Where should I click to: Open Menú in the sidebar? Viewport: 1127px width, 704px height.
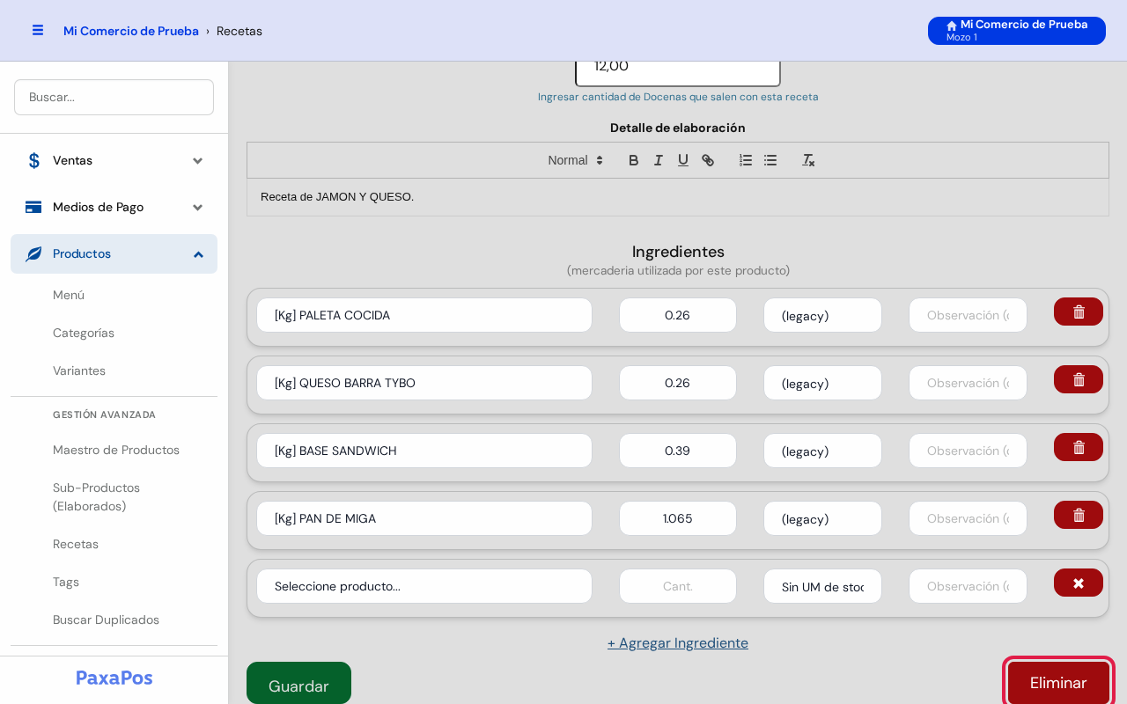(x=69, y=295)
